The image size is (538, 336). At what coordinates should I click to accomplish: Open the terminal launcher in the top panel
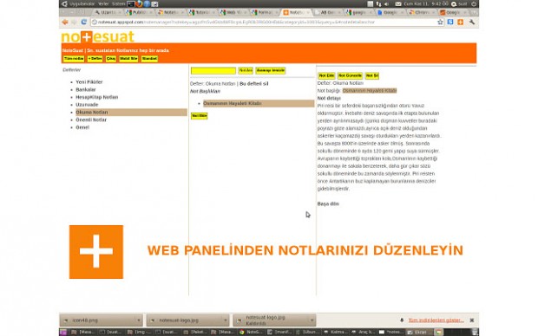[131, 3]
